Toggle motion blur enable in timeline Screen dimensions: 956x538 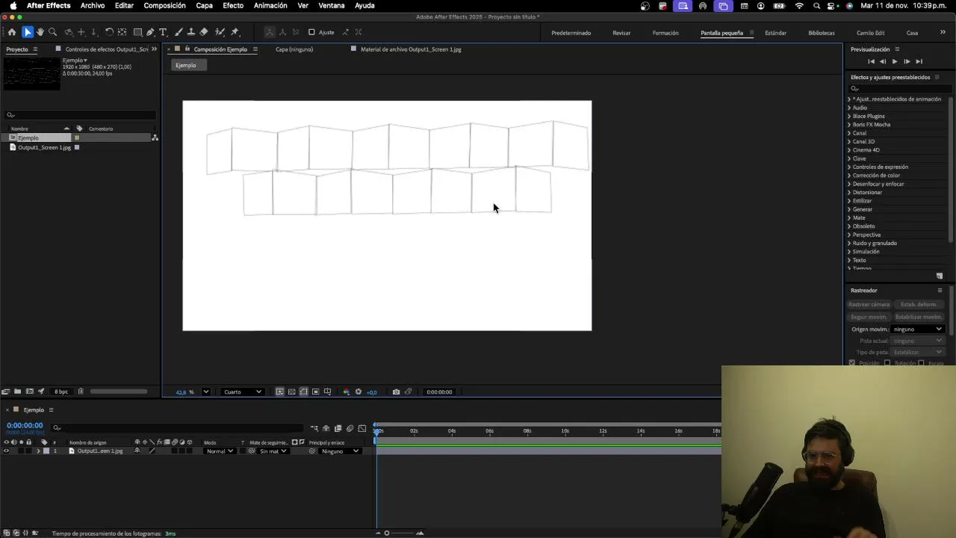(350, 428)
